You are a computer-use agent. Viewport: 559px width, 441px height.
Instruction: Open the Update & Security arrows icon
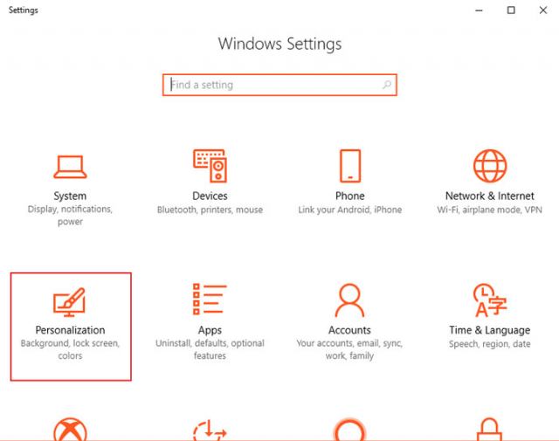tap(210, 430)
